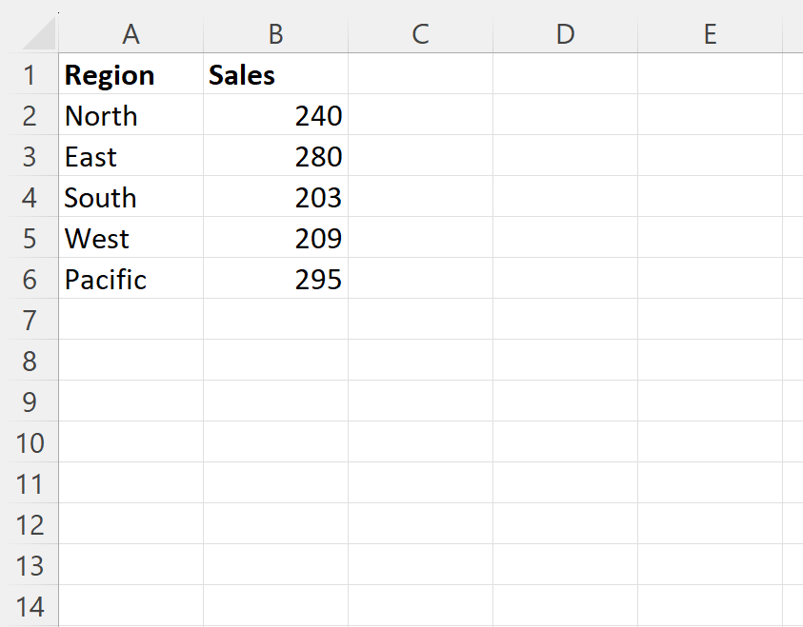Select row 1 header
This screenshot has width=803, height=627.
coord(30,75)
